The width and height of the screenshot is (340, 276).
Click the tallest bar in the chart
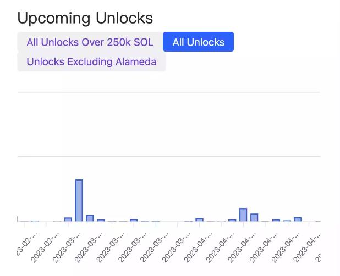tap(79, 200)
